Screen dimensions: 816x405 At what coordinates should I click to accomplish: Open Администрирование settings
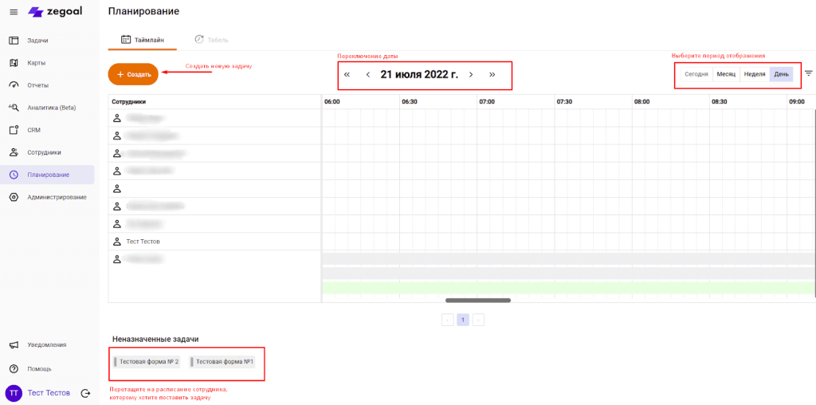(57, 197)
